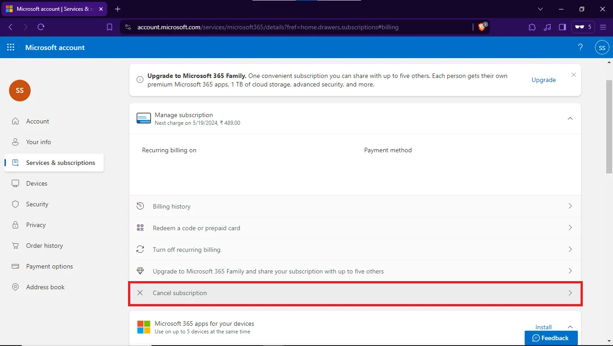Image resolution: width=613 pixels, height=346 pixels.
Task: Open the Upgrade to Family row chevron
Action: [x=570, y=271]
